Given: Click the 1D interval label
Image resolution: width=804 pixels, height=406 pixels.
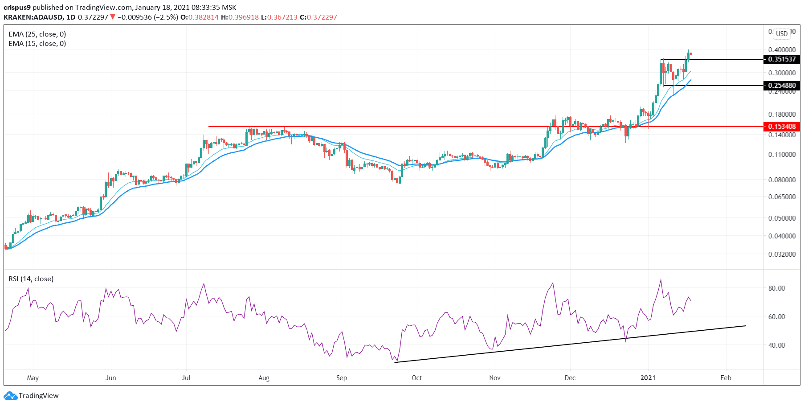Looking at the screenshot, I should click(70, 17).
